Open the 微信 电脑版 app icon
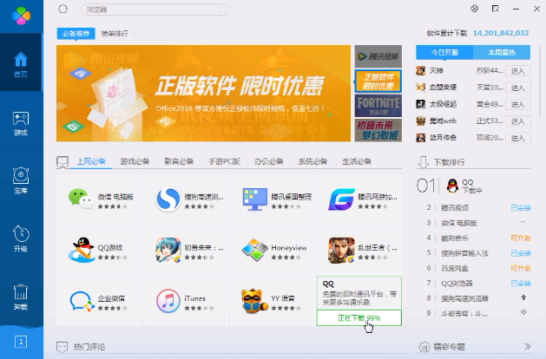Viewport: 546px width, 359px height. pos(81,199)
